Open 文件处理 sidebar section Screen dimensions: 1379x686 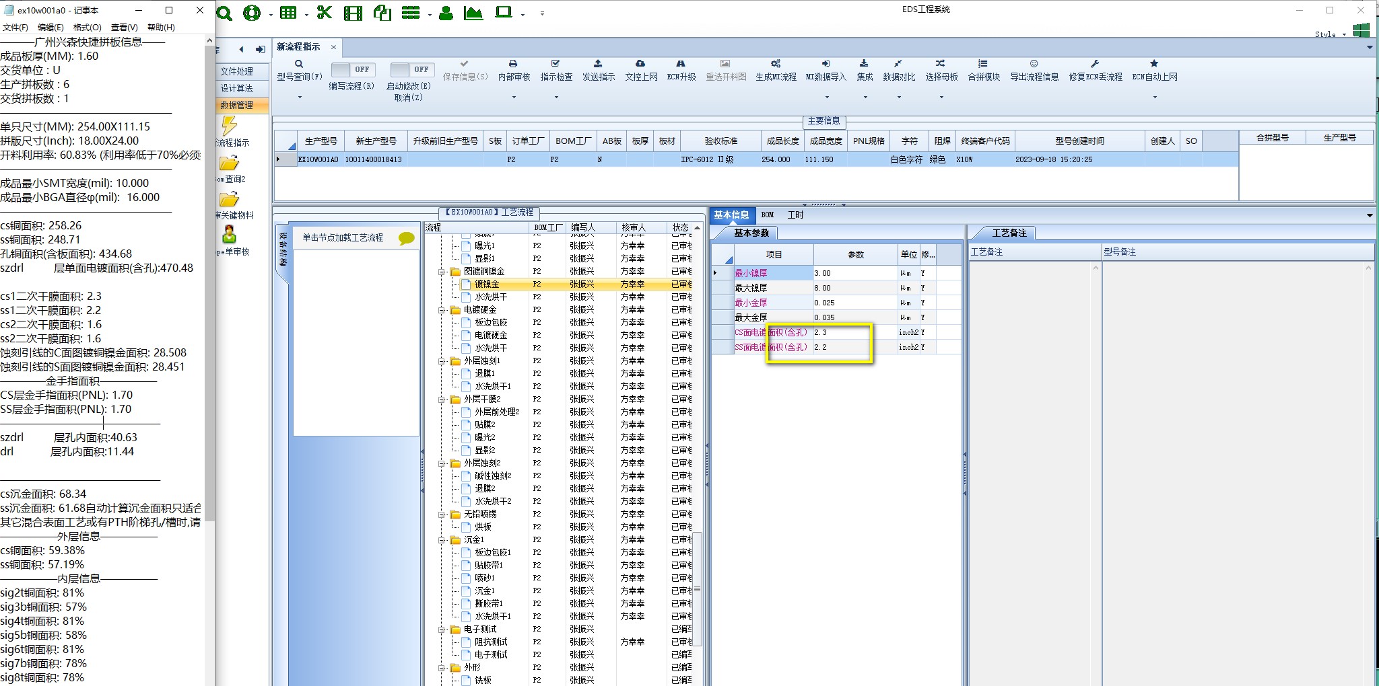coord(237,71)
